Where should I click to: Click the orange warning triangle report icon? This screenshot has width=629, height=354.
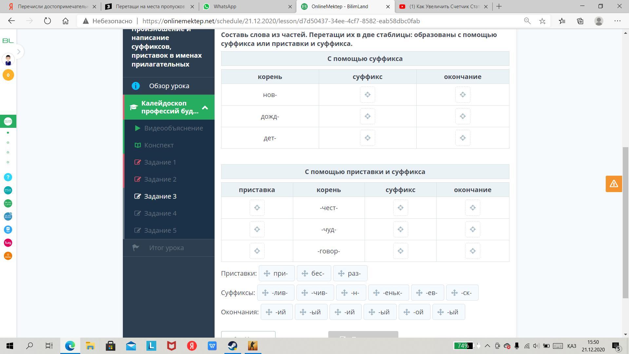click(x=614, y=184)
